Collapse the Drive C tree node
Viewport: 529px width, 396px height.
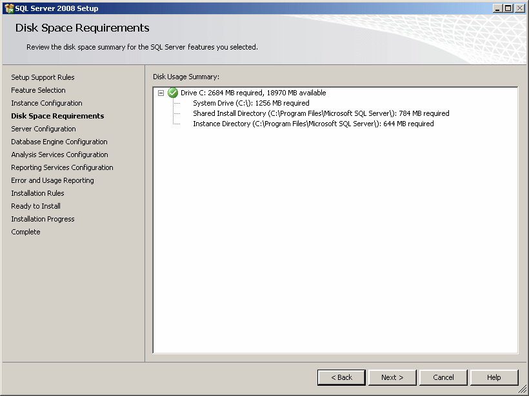click(x=161, y=93)
